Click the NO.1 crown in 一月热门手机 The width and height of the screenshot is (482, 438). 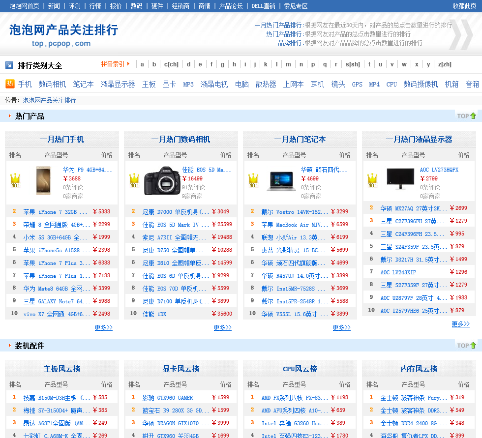[15, 180]
